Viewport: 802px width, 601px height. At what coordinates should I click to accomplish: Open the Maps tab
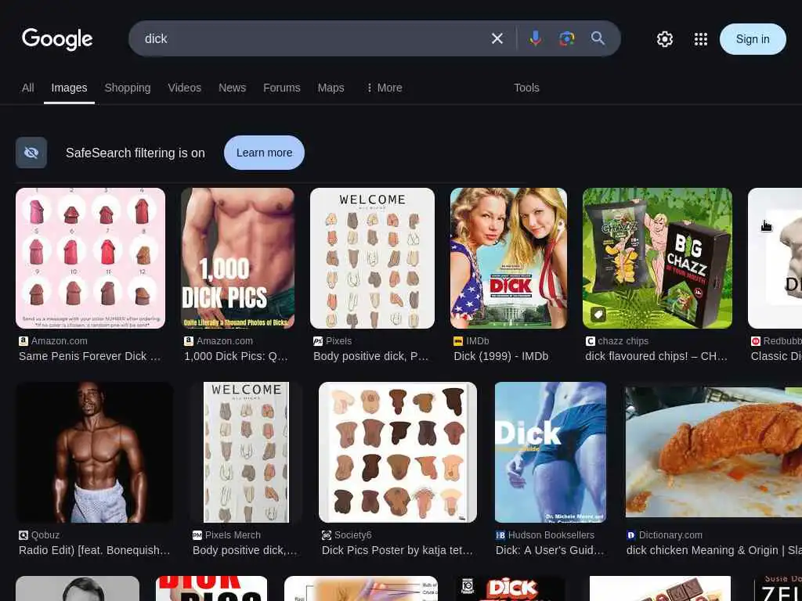pos(331,88)
